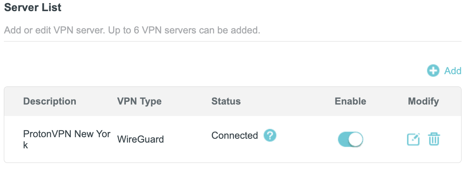Delete the server using the trash icon
Screen dimensions: 470x176
click(x=434, y=139)
